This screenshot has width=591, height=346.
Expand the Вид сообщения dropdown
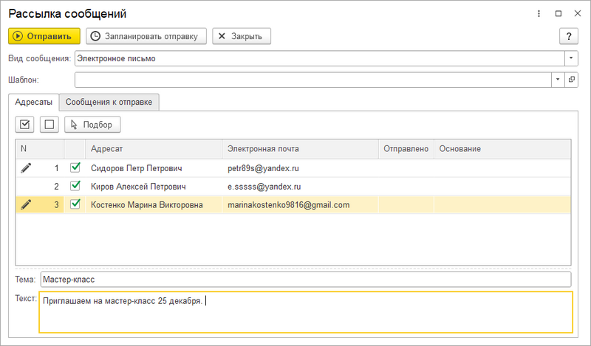pos(571,58)
